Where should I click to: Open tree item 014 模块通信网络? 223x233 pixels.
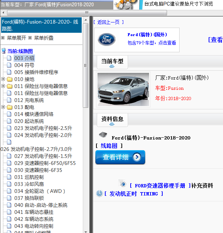click(34, 114)
